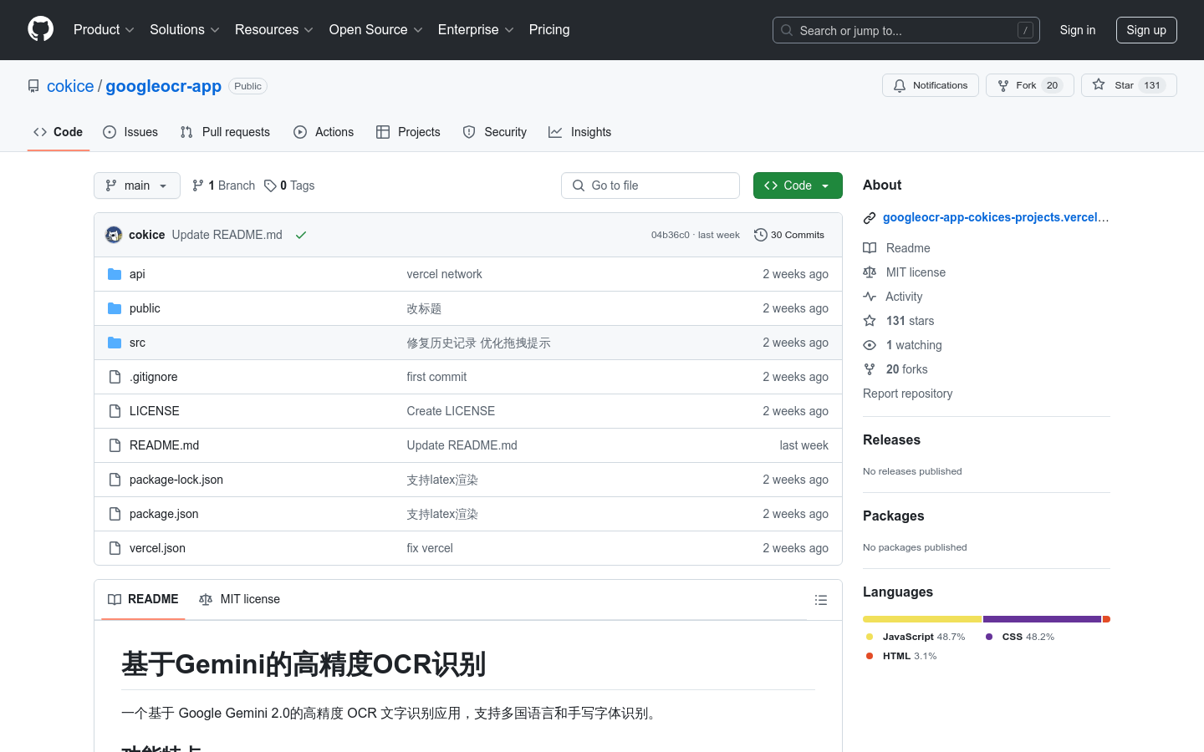
Task: Switch to the Insights tab
Action: (x=579, y=132)
